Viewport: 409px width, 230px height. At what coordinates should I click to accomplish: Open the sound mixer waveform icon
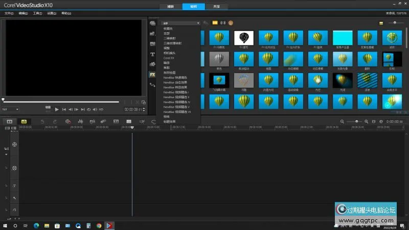80,121
